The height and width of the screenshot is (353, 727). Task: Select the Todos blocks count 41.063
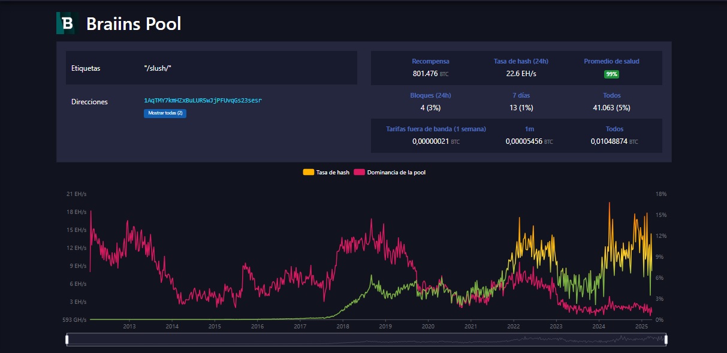(x=611, y=108)
